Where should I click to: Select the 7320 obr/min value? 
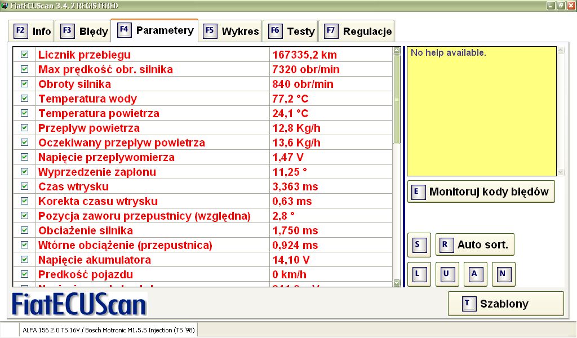tap(305, 69)
